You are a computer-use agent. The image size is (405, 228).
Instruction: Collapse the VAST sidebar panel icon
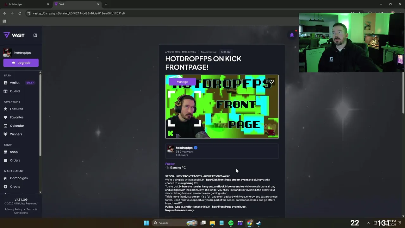[x=35, y=35]
